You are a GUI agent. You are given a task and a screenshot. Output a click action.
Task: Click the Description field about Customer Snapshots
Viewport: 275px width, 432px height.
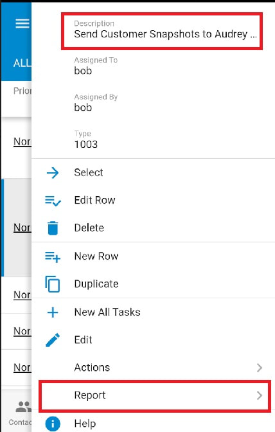162,31
